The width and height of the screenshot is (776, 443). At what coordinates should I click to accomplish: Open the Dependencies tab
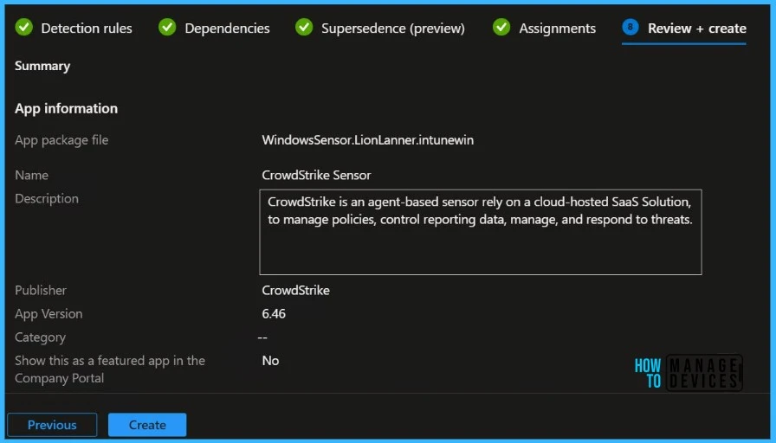point(227,29)
